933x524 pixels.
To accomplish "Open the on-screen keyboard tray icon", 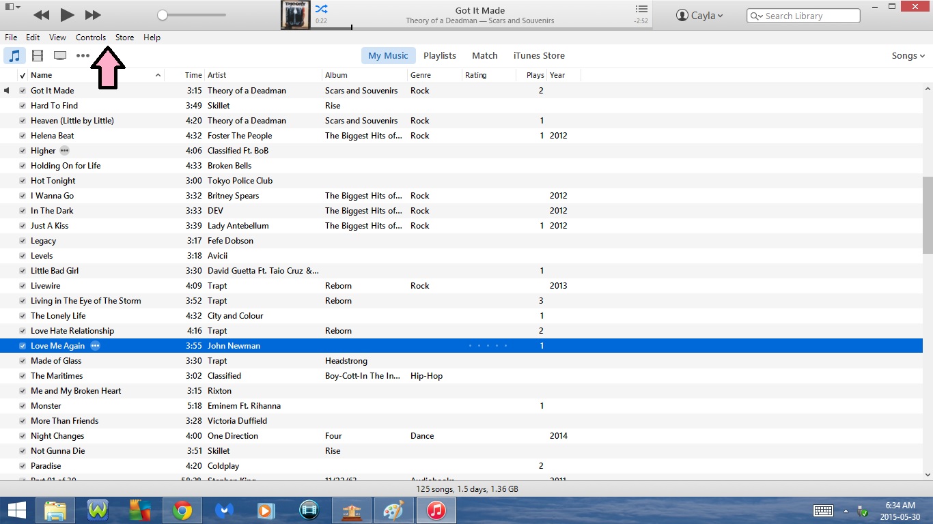I will click(x=823, y=510).
